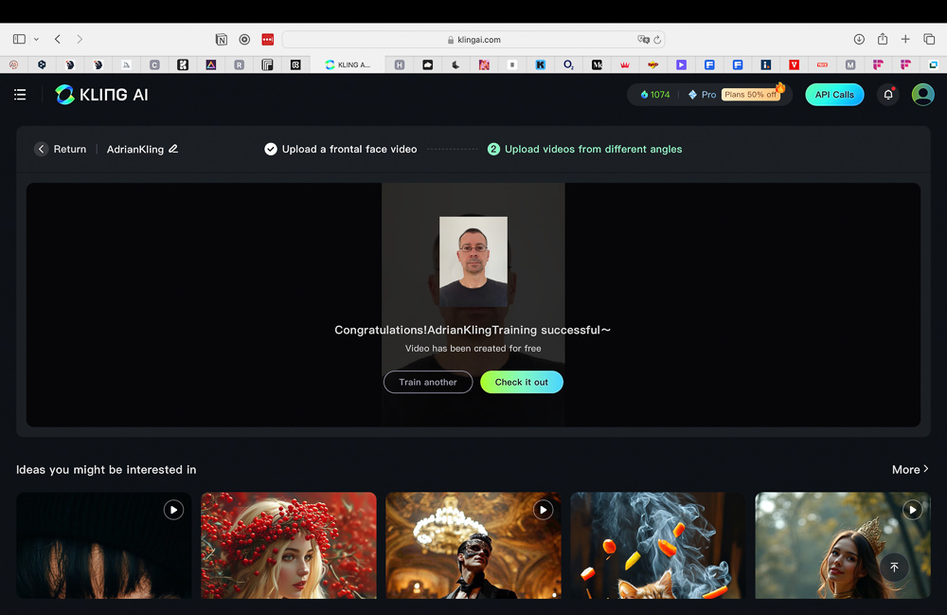Switch to the gray M favicon tab

coord(850,64)
